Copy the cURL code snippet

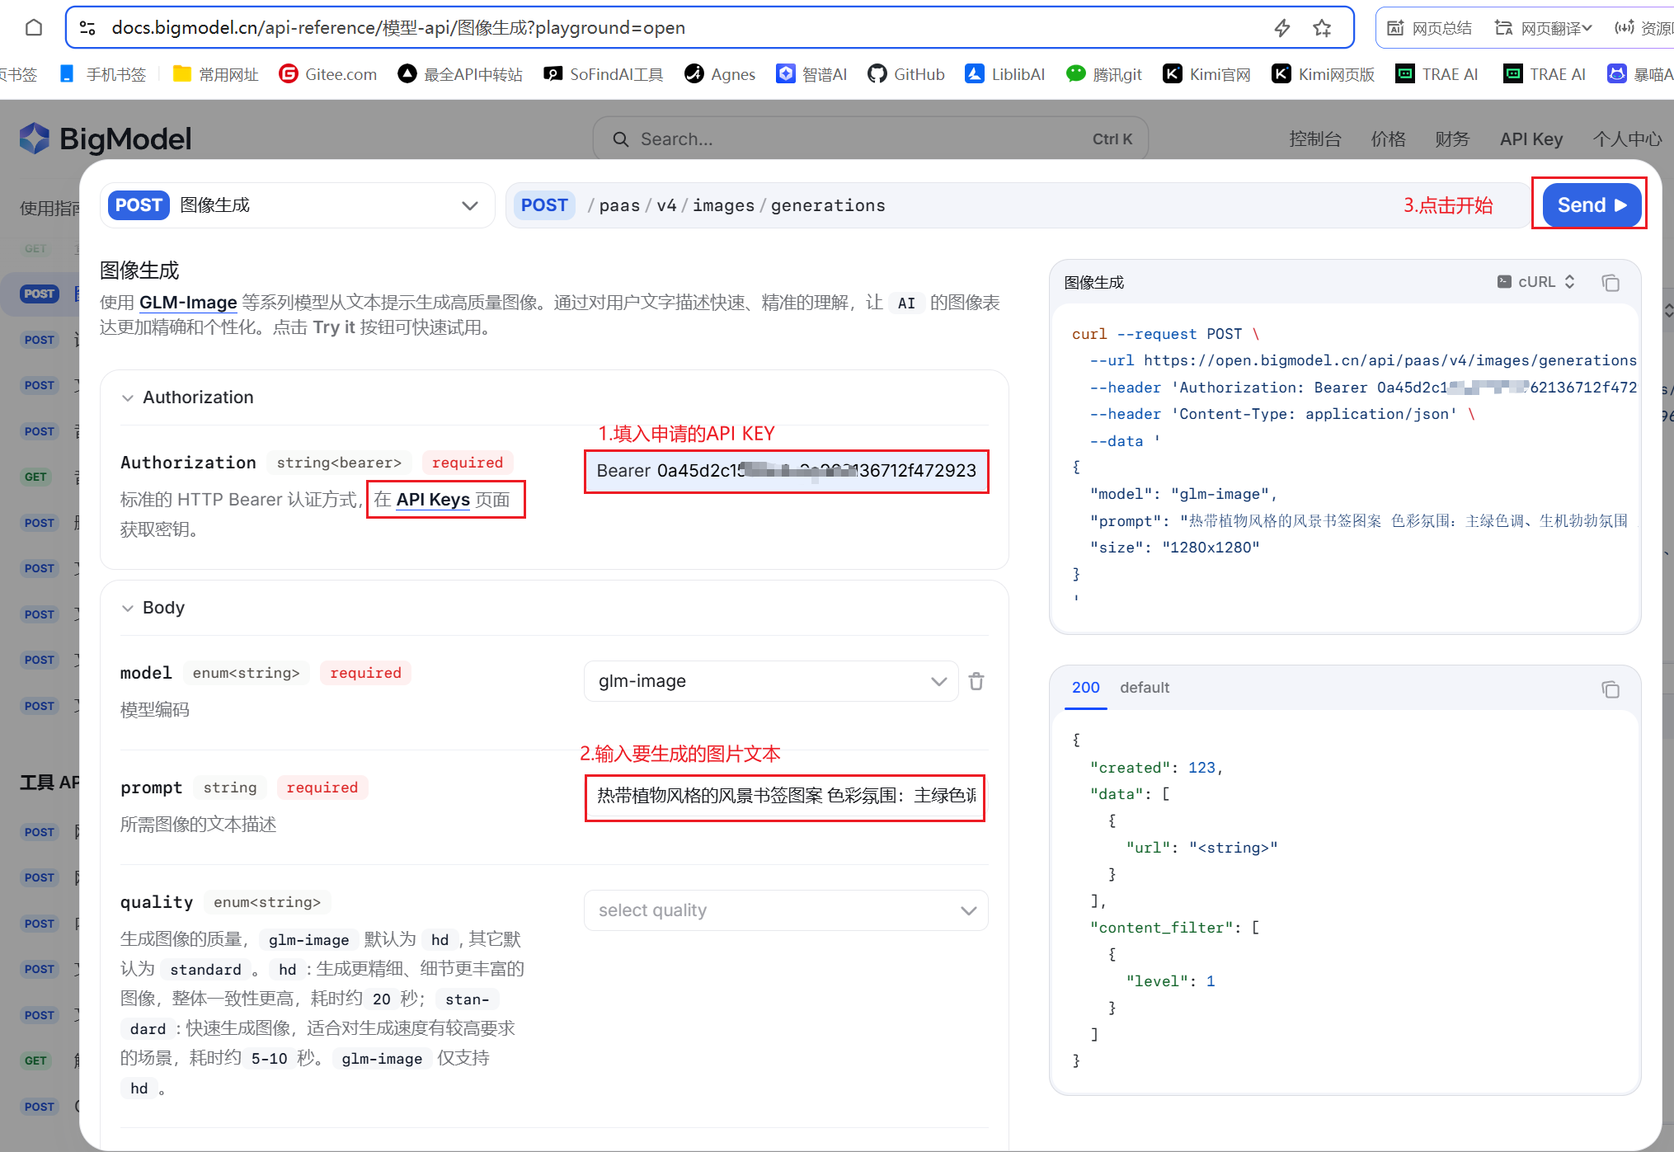[1611, 283]
